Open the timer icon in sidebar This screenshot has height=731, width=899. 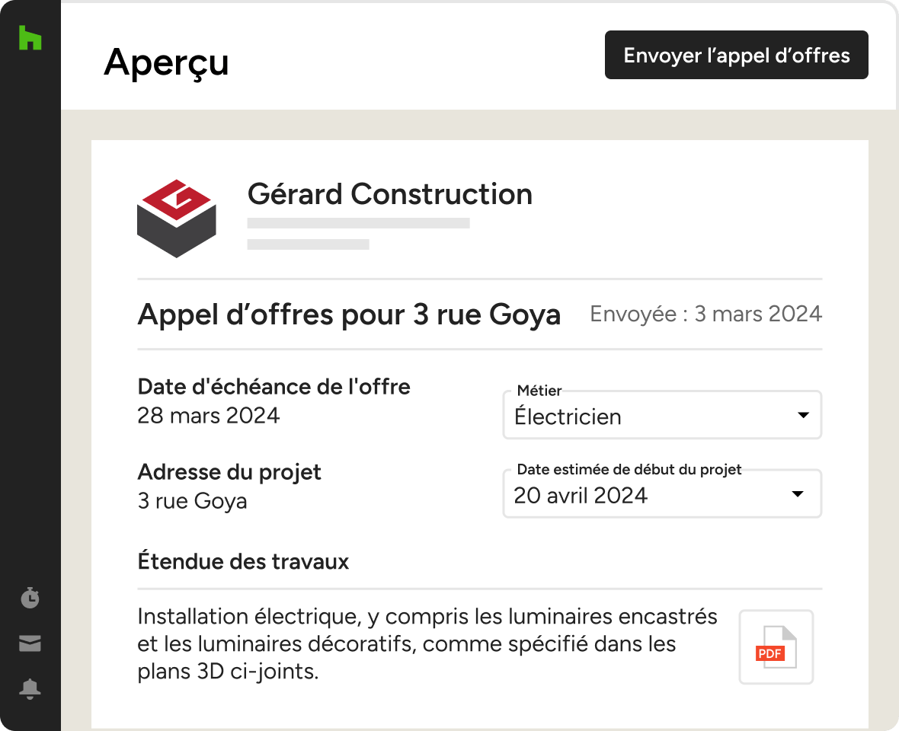click(x=30, y=598)
